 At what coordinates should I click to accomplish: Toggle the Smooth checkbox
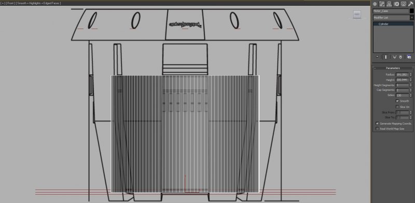click(397, 101)
